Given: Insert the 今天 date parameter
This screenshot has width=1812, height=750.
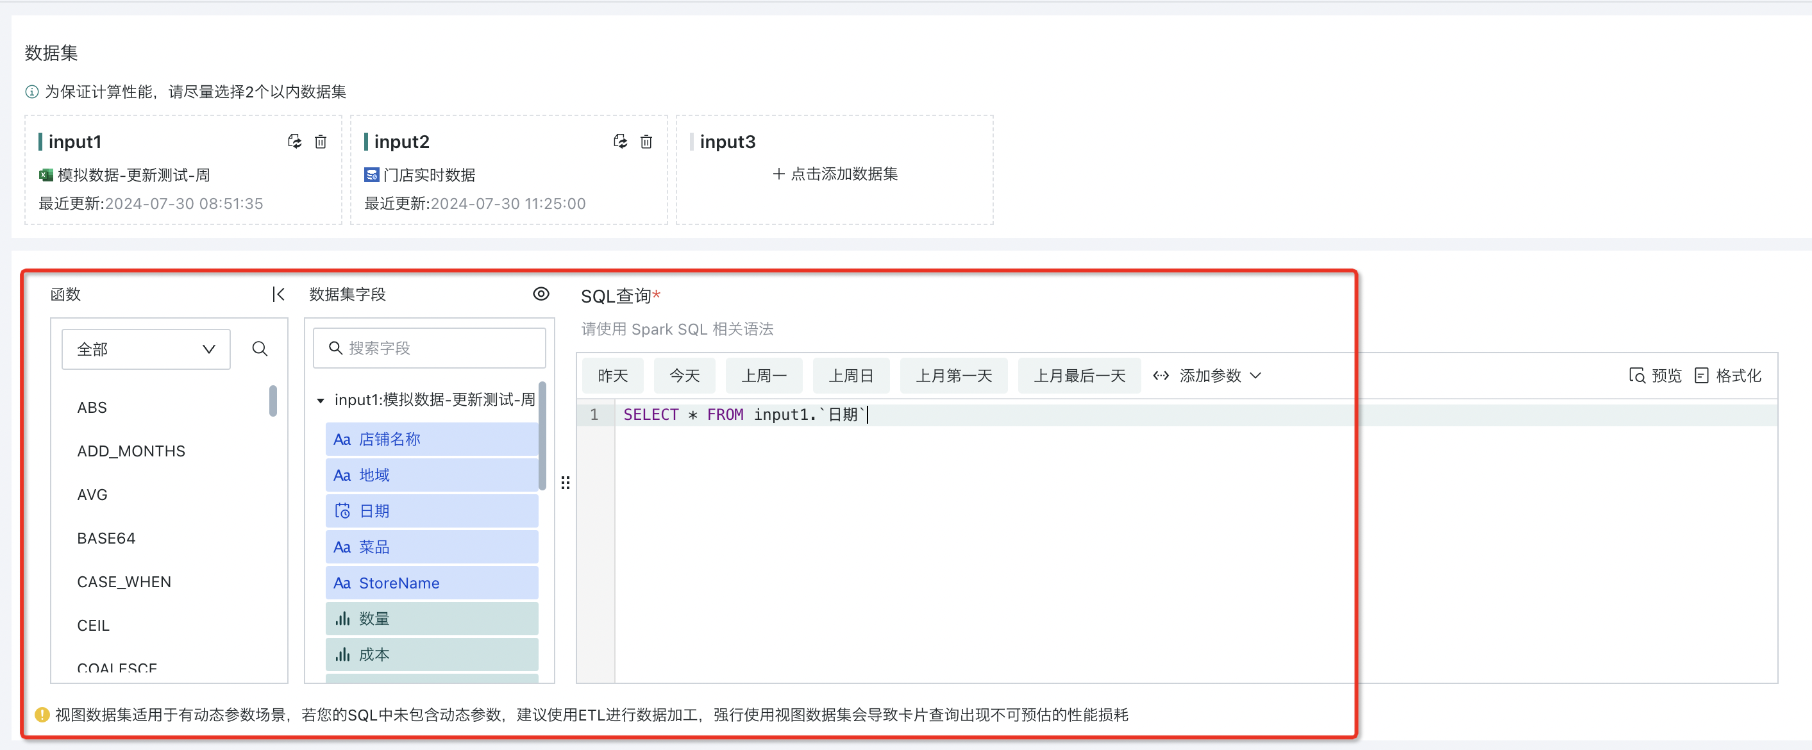Looking at the screenshot, I should click(x=684, y=376).
